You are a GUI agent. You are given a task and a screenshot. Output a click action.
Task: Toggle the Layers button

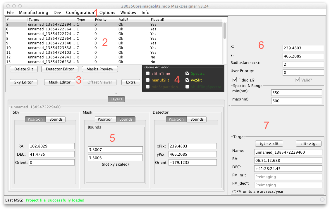pos(116,99)
